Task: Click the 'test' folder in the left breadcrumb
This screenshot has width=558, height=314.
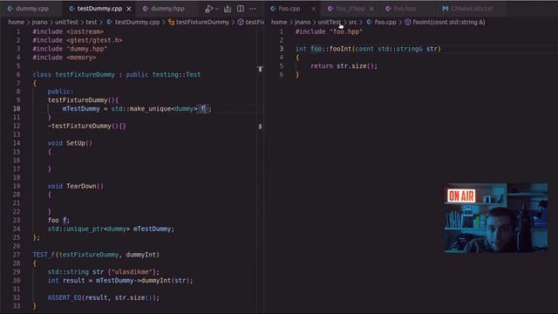Action: pyautogui.click(x=91, y=22)
